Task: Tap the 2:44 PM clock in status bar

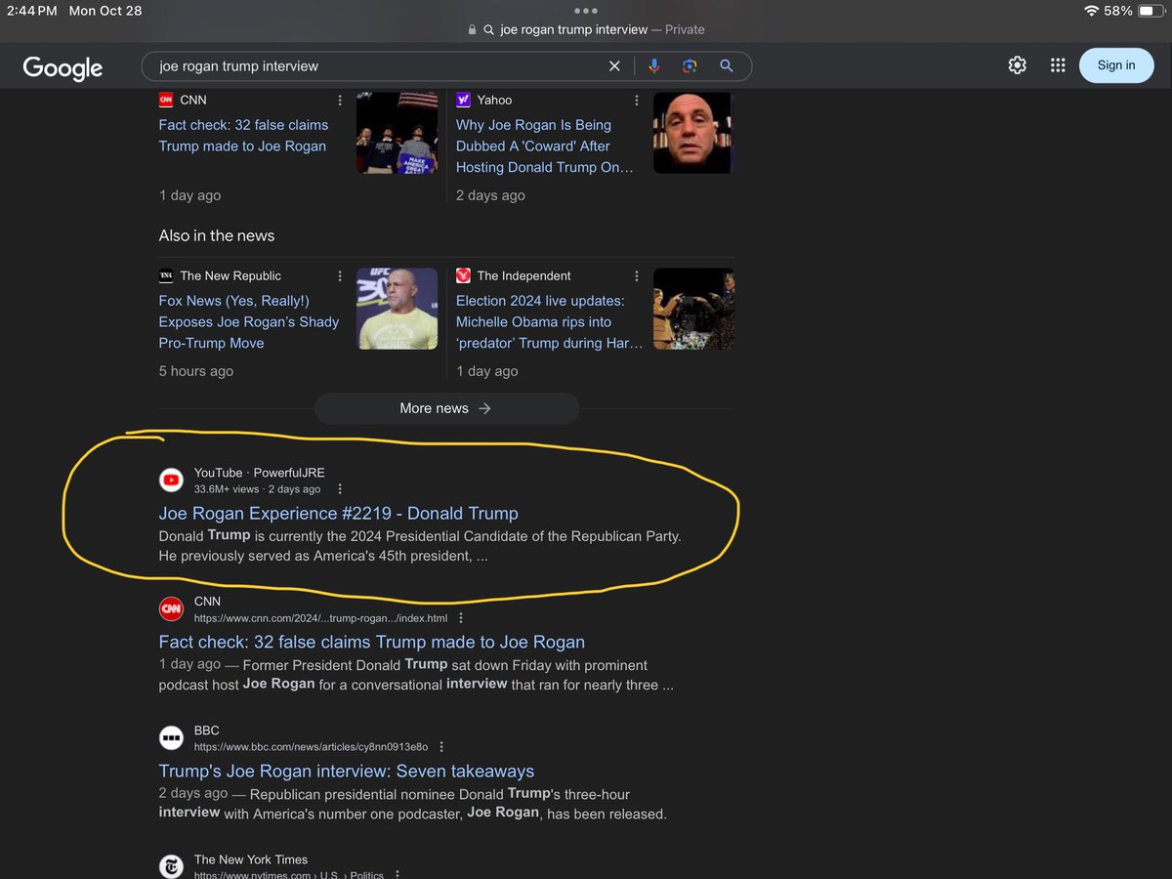Action: pyautogui.click(x=31, y=11)
